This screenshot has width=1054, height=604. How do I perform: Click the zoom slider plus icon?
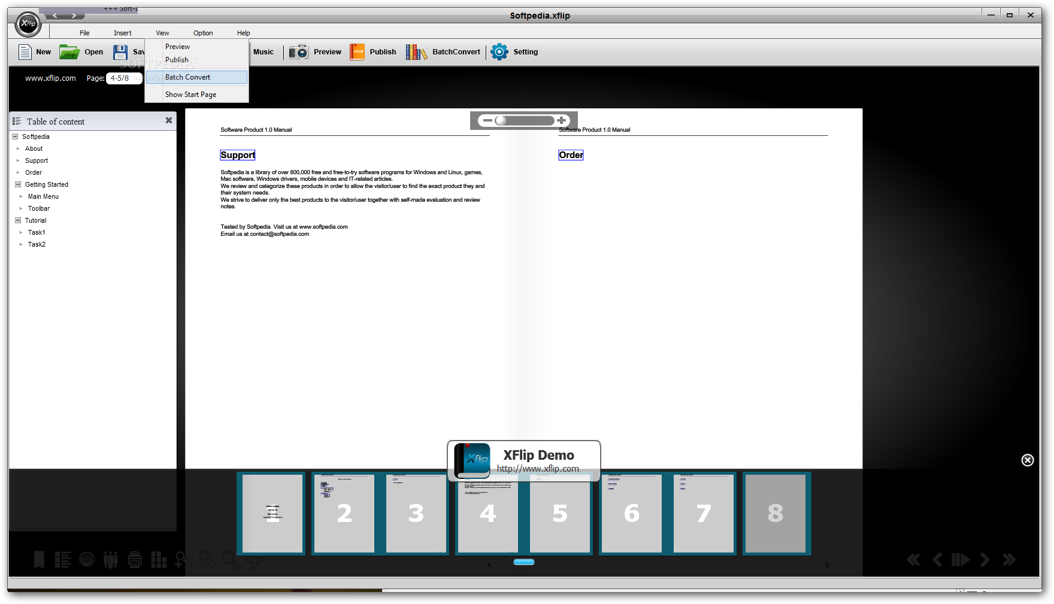(561, 120)
